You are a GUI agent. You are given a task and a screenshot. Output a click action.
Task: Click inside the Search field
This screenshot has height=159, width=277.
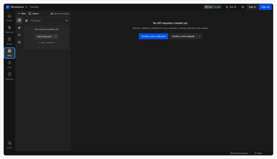46,20
